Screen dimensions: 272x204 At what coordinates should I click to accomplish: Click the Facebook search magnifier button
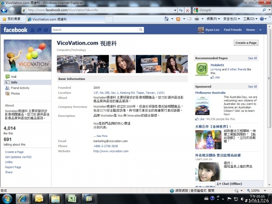point(141,30)
